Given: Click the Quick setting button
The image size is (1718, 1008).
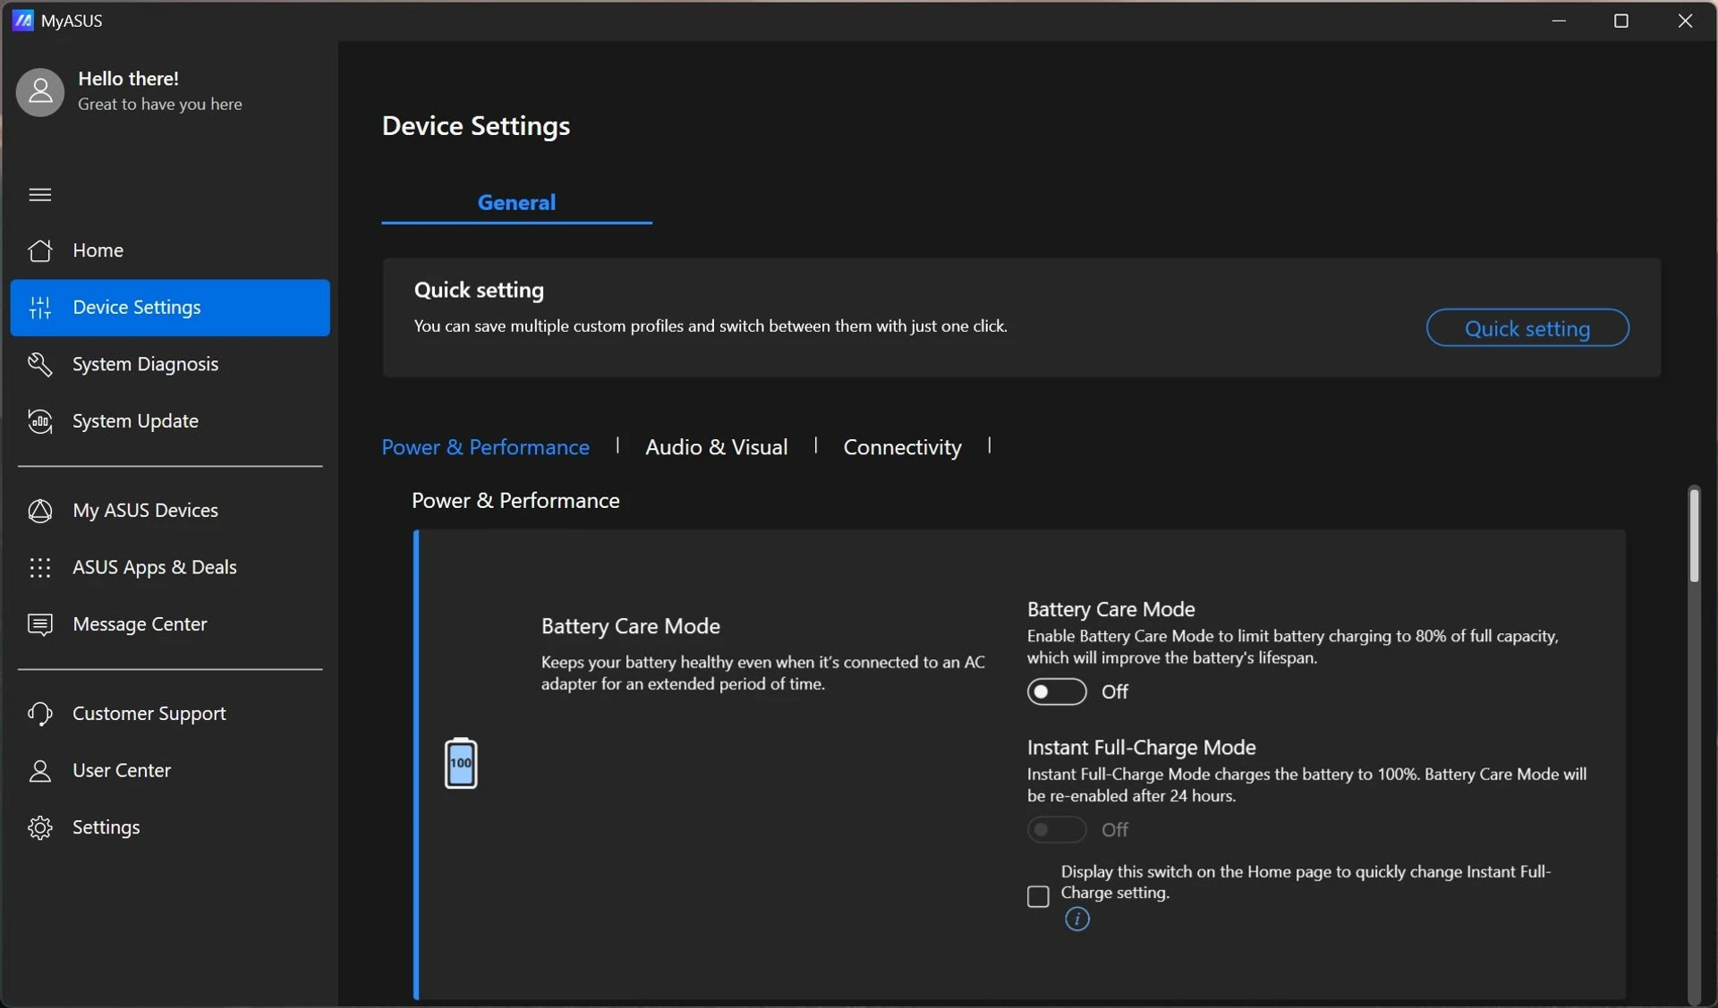Looking at the screenshot, I should click(x=1527, y=327).
